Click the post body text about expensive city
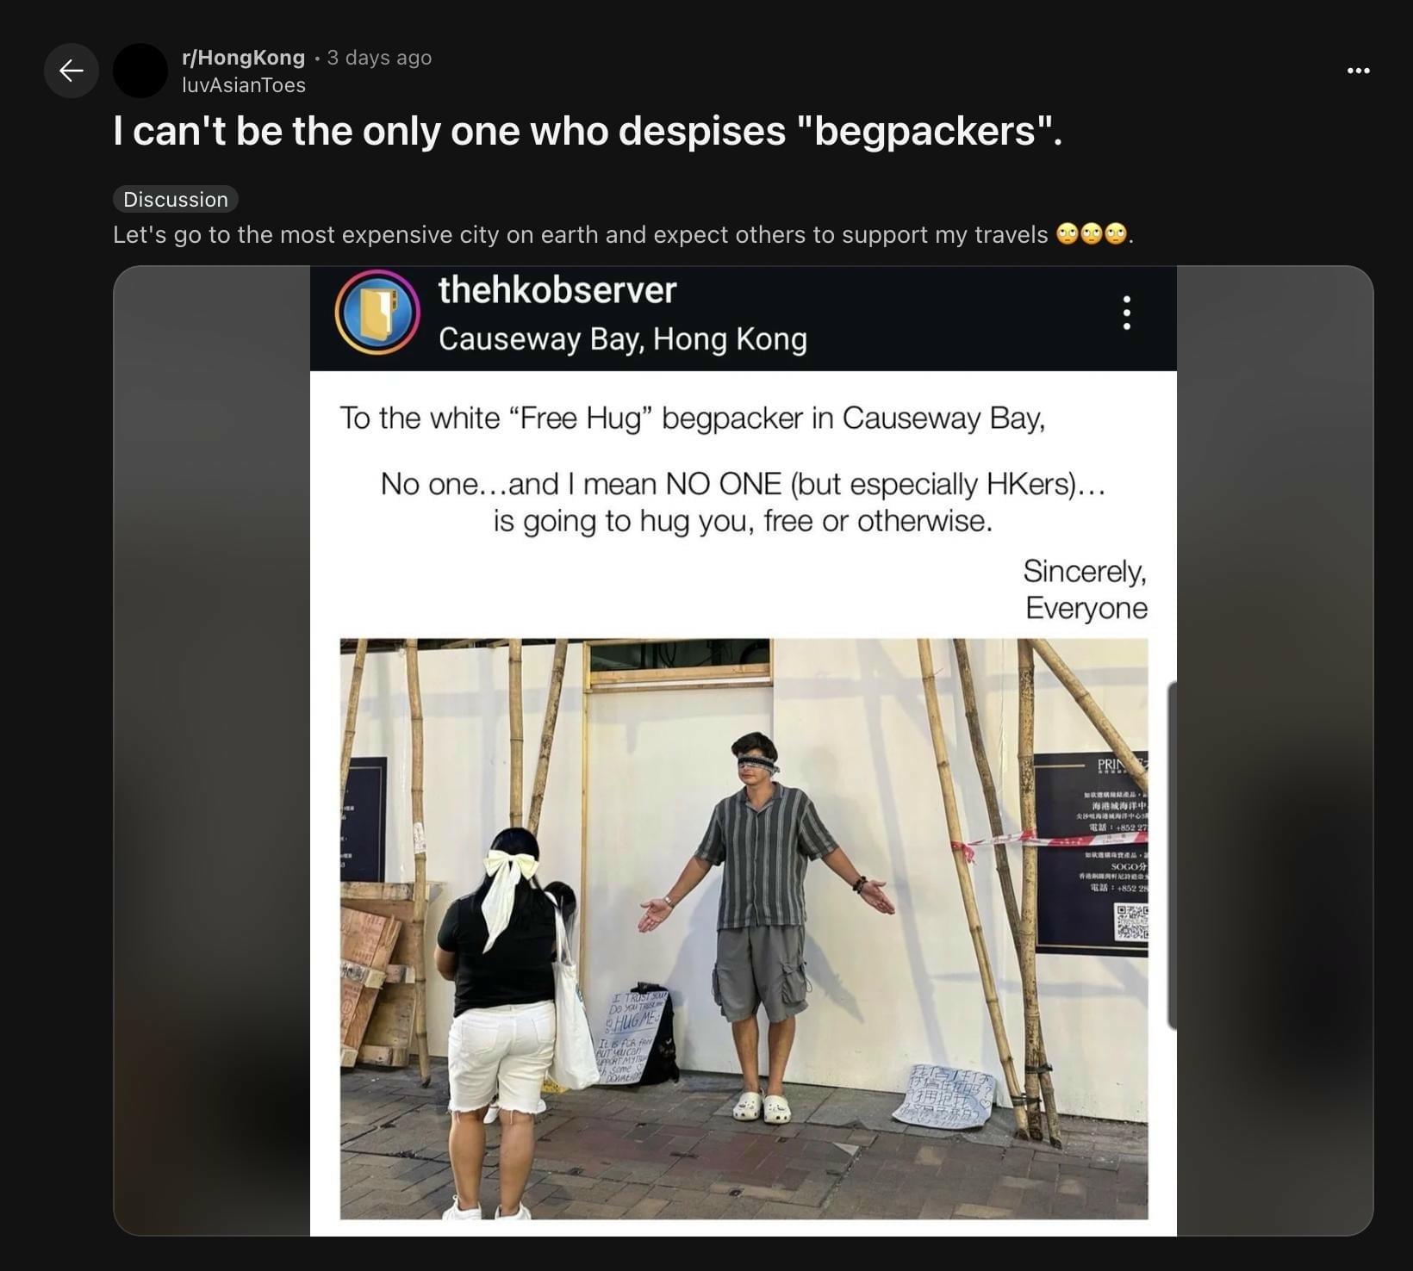 580,235
